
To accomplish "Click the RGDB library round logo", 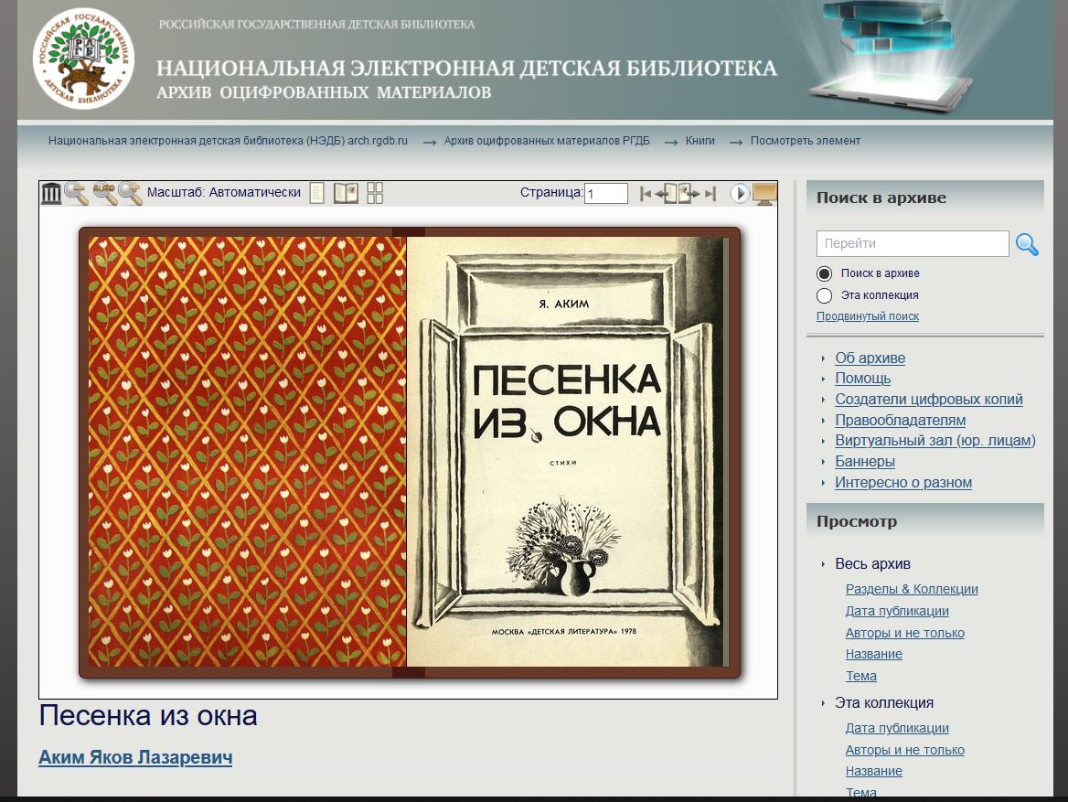I will tap(83, 59).
